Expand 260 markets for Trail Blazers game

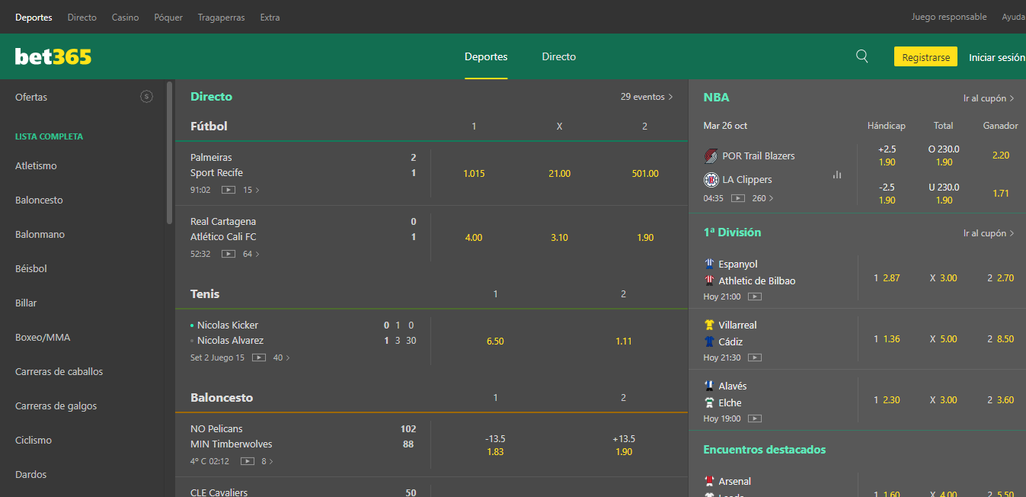(x=763, y=198)
